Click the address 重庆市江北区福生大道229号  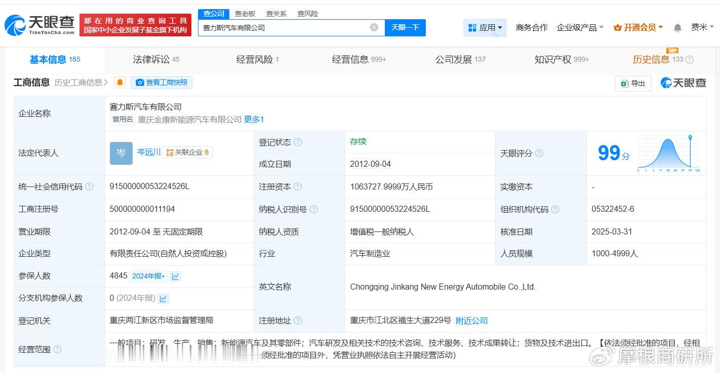400,320
